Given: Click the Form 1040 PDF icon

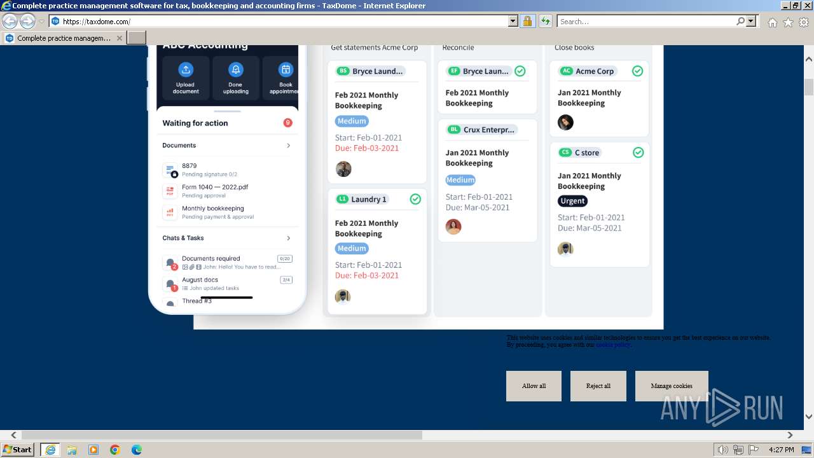Looking at the screenshot, I should tap(170, 191).
